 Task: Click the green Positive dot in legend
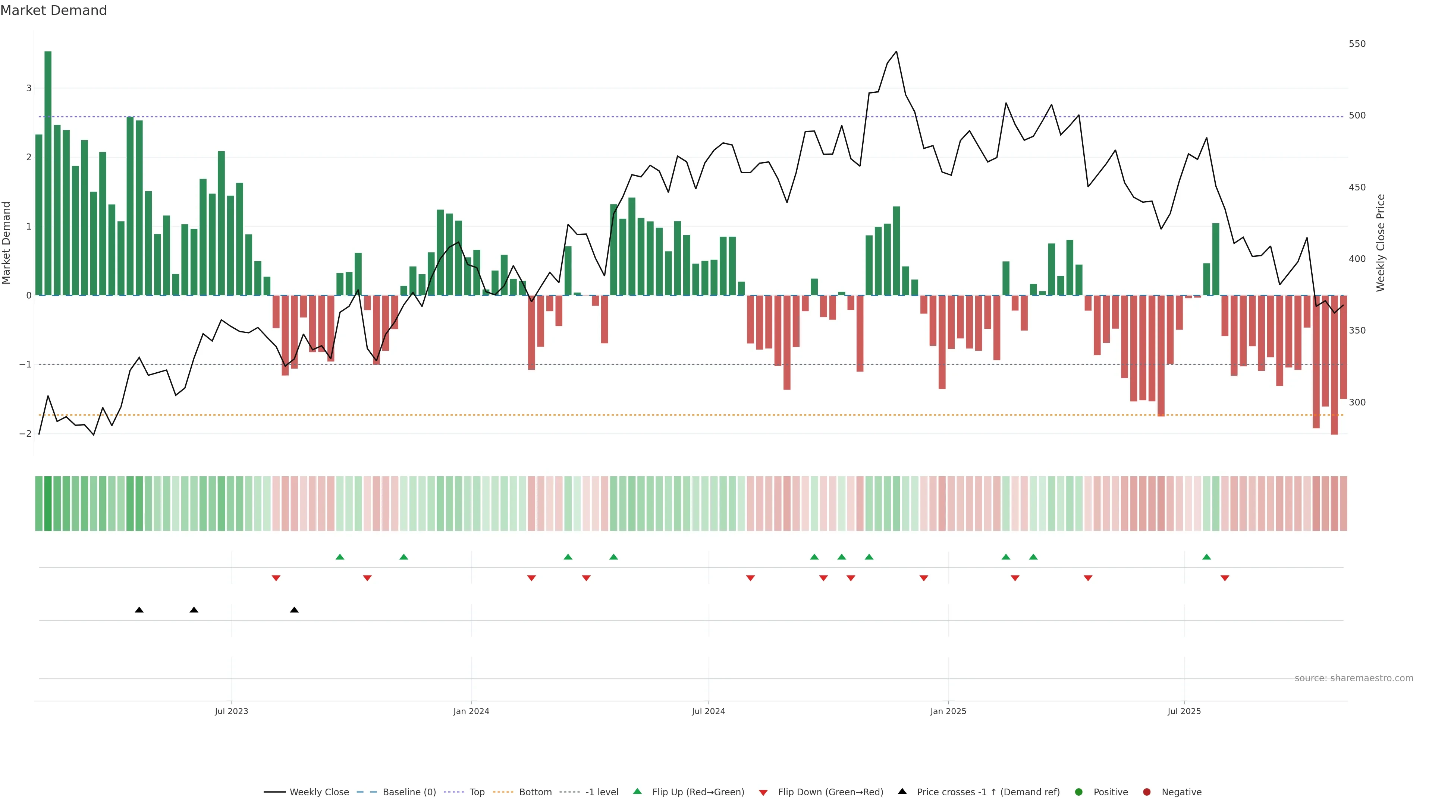[1079, 792]
